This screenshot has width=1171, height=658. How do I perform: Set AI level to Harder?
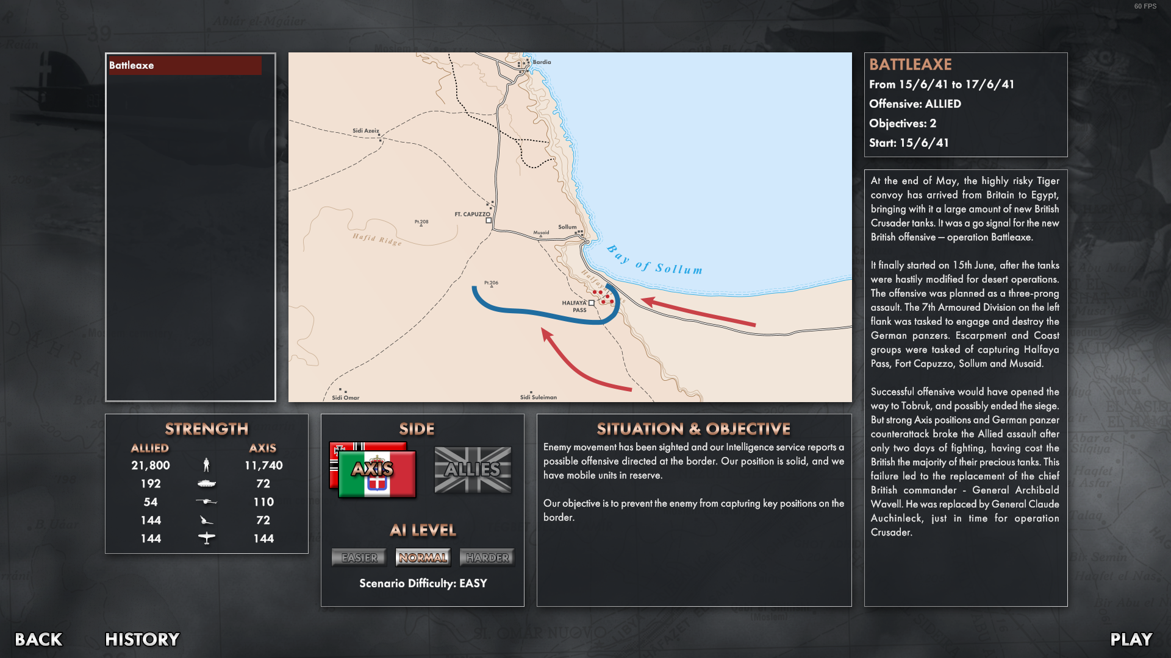(487, 557)
